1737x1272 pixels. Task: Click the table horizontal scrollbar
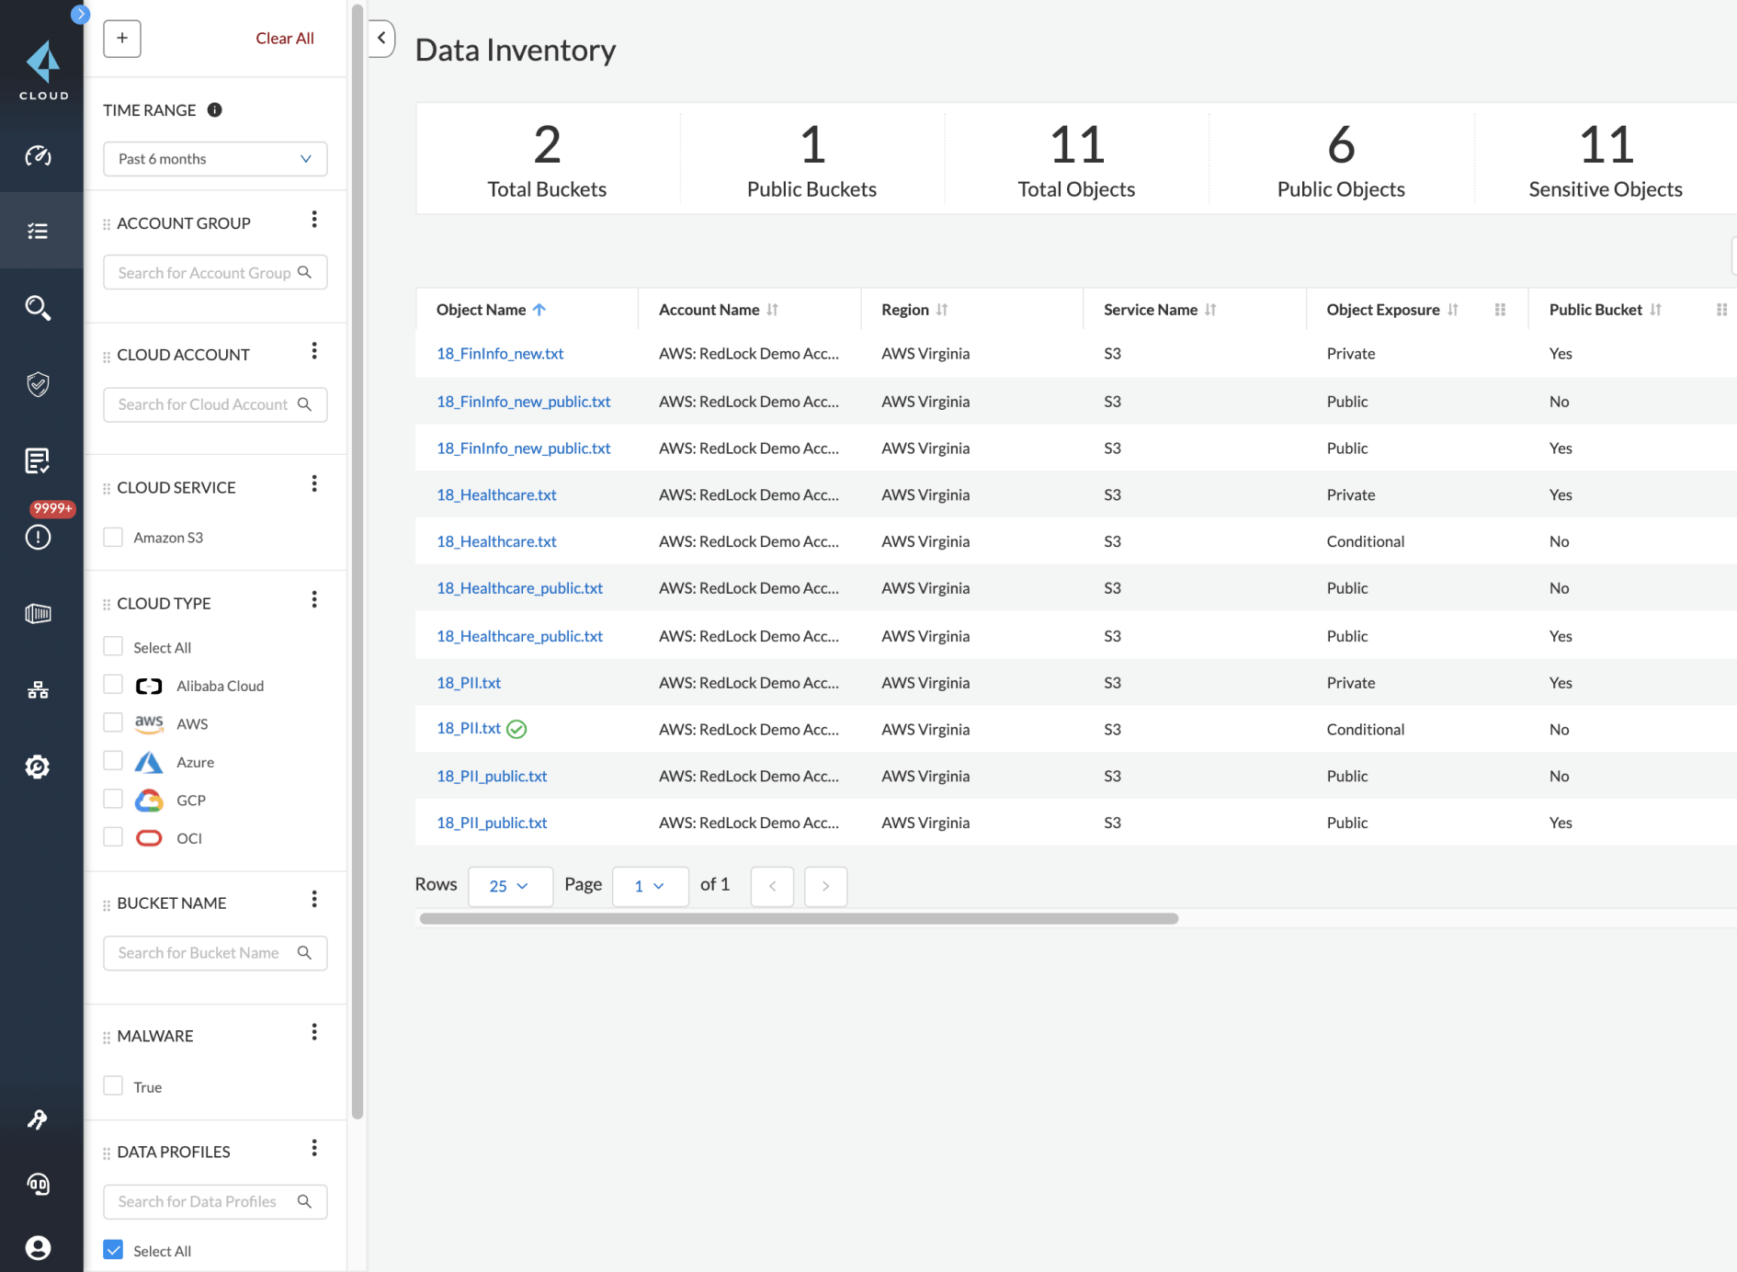pos(798,918)
